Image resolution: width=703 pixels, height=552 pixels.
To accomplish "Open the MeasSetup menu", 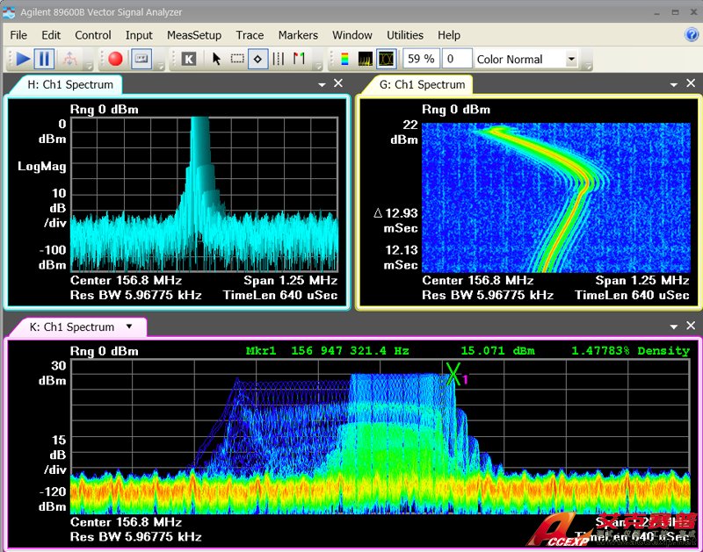I will [194, 35].
